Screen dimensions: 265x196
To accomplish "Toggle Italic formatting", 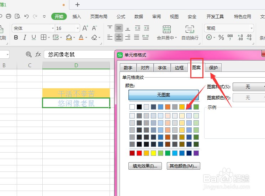I will coord(25,37).
